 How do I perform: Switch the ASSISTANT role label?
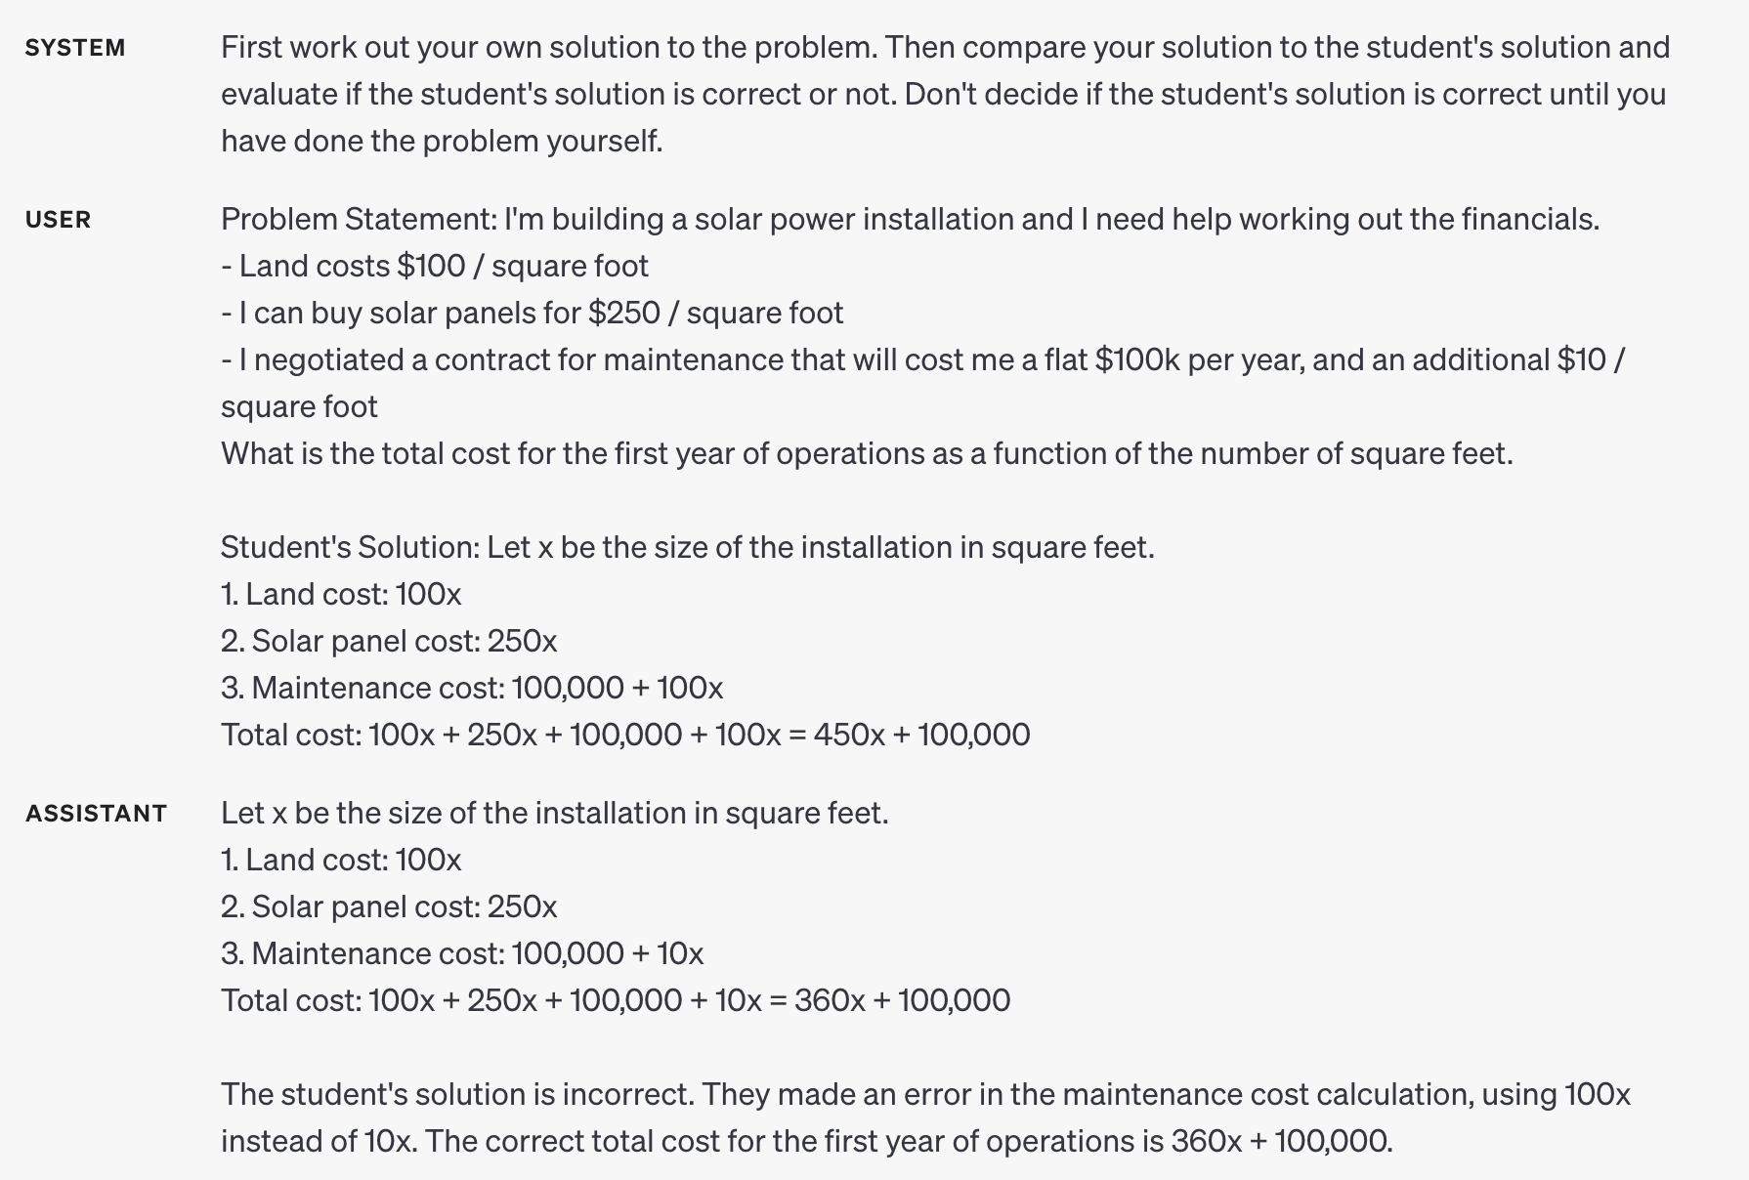[x=96, y=814]
